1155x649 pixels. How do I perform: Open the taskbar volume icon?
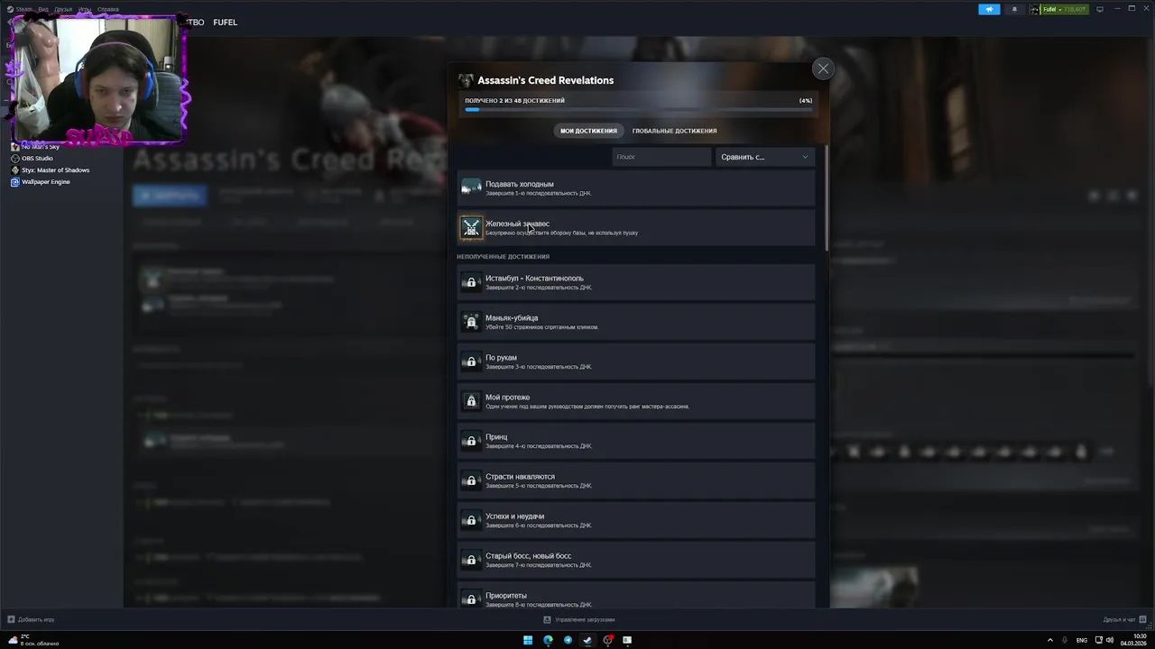1109,640
